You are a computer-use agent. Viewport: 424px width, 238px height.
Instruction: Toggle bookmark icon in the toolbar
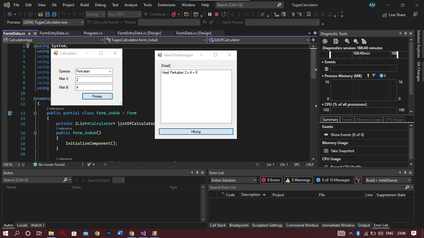point(309,14)
